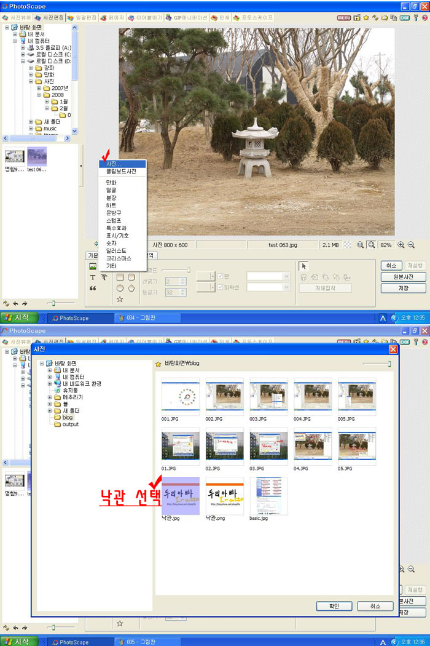Choose 사진... in the popup menu
Image resolution: width=430 pixels, height=646 pixels.
pyautogui.click(x=122, y=164)
